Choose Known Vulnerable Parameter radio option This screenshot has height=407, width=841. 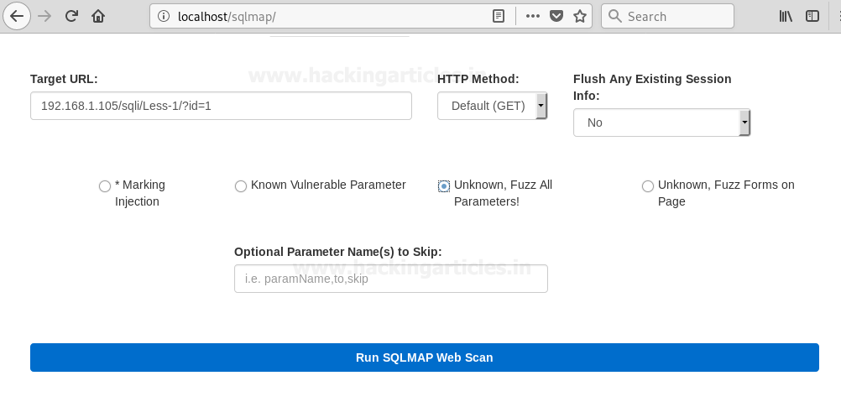coord(241,186)
